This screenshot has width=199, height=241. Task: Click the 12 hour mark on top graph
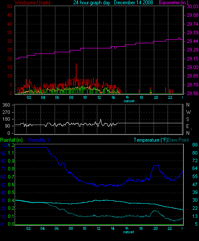(x=99, y=98)
